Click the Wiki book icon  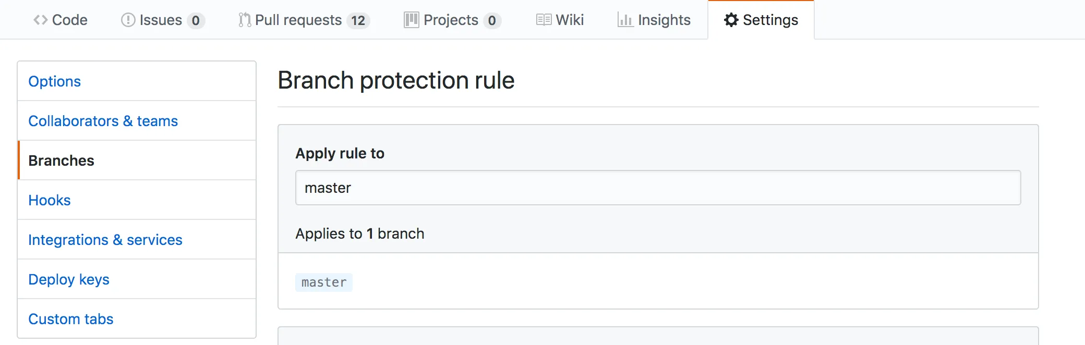[x=544, y=20]
